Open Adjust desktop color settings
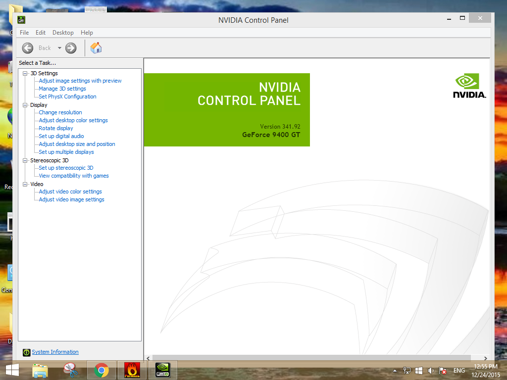The width and height of the screenshot is (507, 380). tap(73, 120)
